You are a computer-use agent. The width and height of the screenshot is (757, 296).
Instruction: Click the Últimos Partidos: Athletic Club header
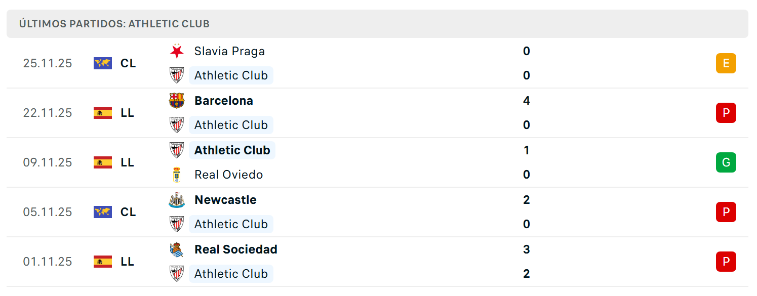(114, 24)
